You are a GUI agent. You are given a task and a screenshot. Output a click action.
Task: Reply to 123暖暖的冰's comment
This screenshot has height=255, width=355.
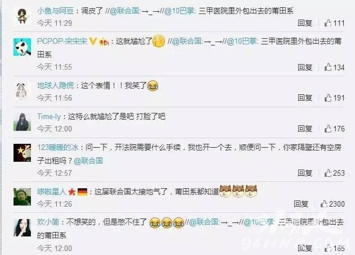(x=305, y=173)
